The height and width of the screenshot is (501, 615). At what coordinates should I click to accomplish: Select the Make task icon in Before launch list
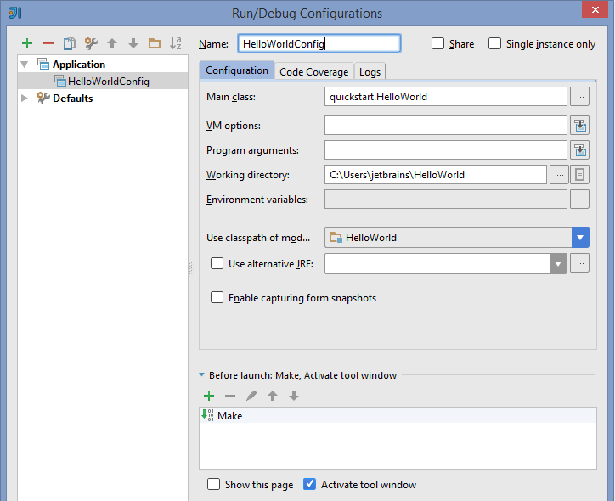pyautogui.click(x=207, y=415)
